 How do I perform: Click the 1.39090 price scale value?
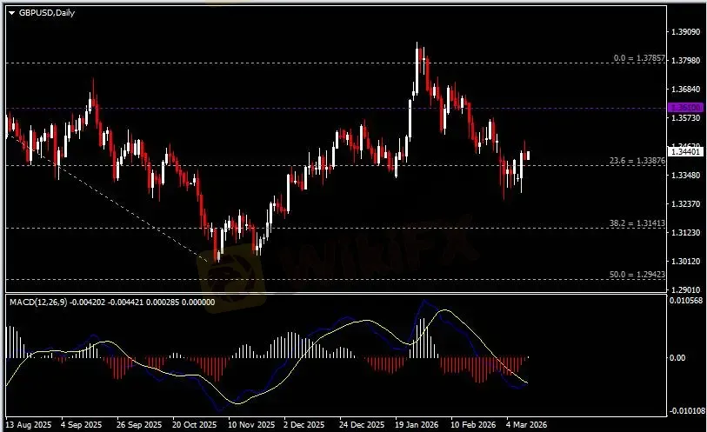(x=684, y=32)
